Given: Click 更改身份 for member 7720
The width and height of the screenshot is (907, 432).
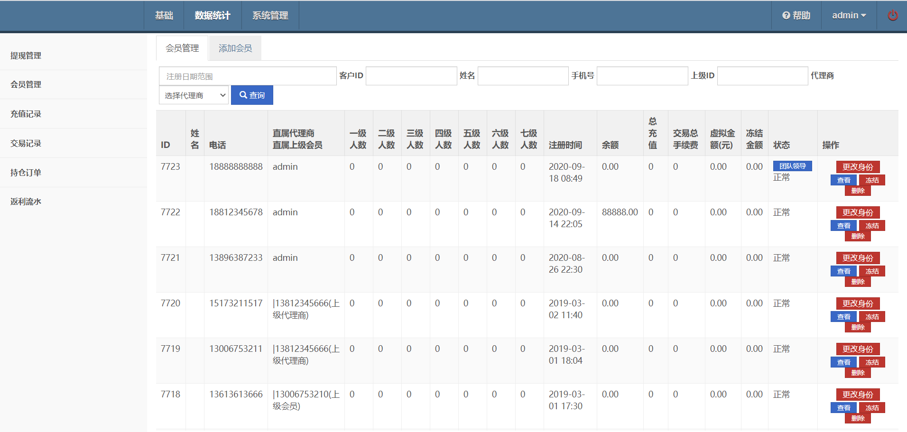Looking at the screenshot, I should point(858,303).
